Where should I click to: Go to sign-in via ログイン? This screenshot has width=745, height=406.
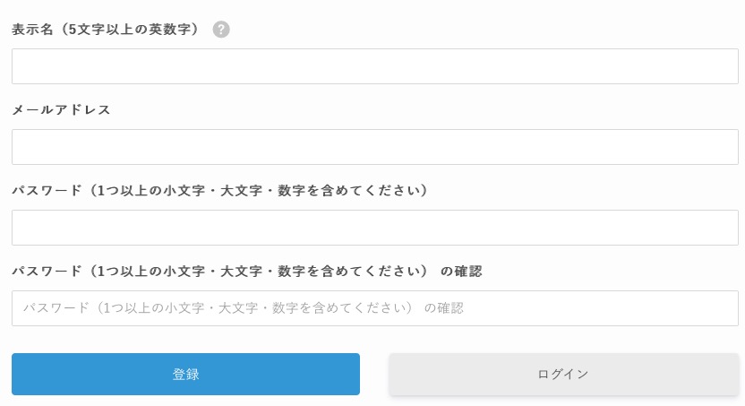pos(563,374)
